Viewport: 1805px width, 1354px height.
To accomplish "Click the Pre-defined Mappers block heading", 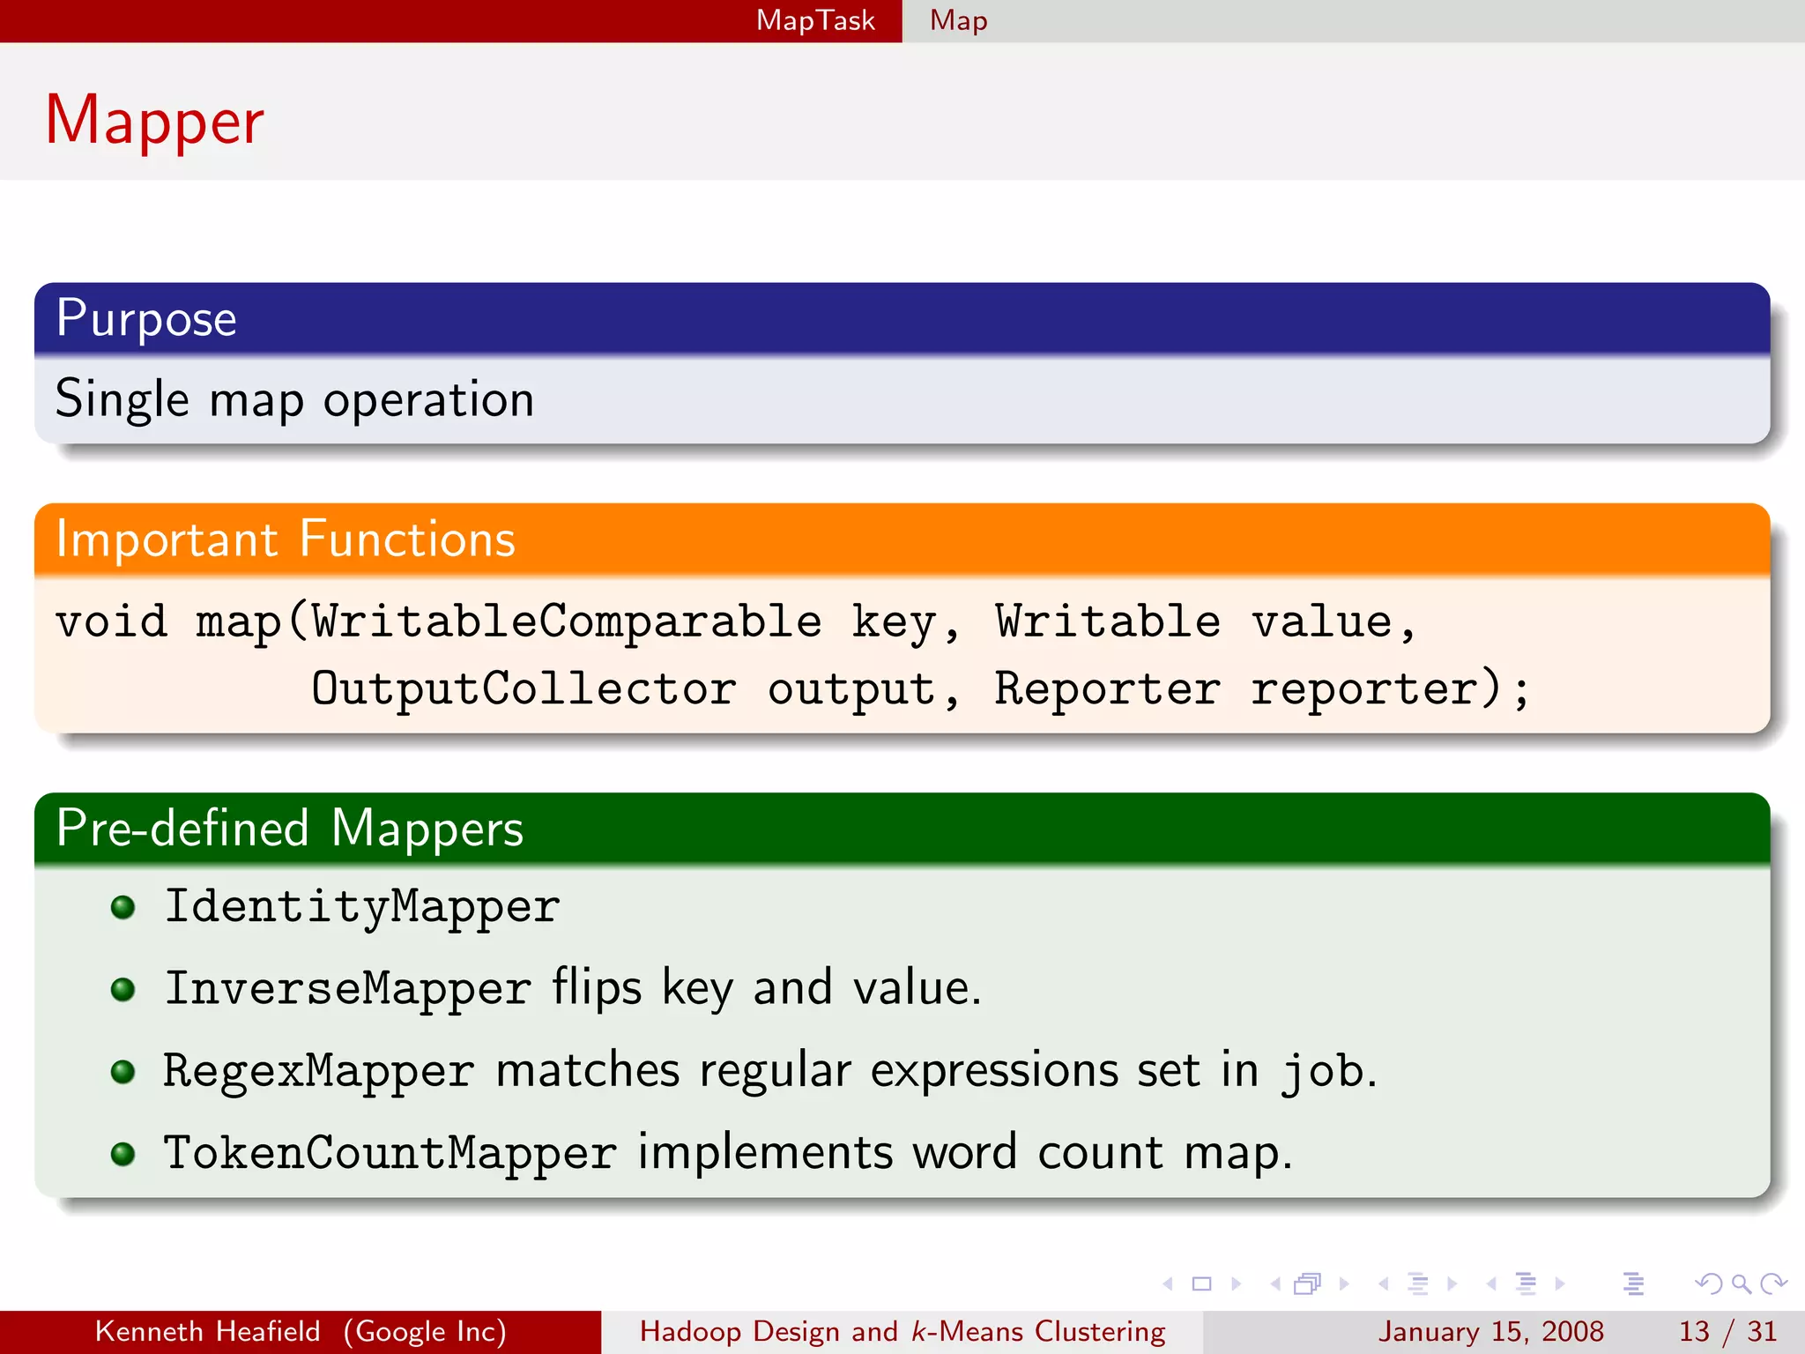I will coord(290,829).
